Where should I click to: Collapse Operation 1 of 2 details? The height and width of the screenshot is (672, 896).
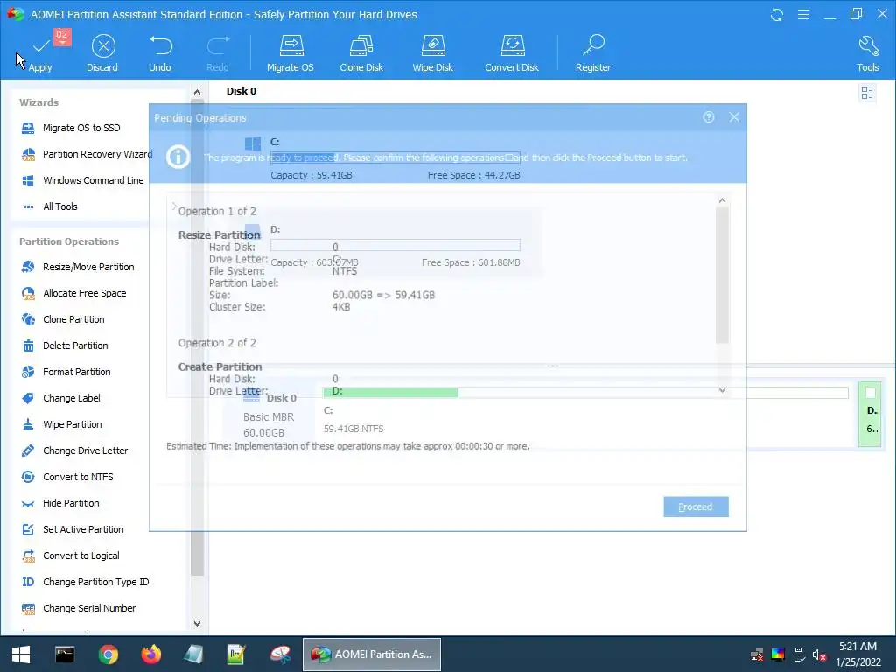174,206
